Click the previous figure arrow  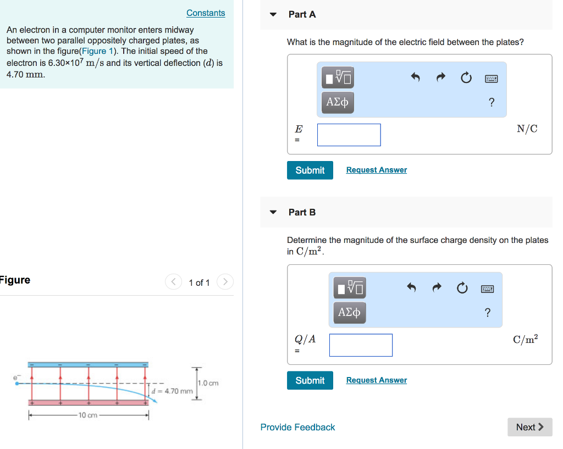(173, 281)
